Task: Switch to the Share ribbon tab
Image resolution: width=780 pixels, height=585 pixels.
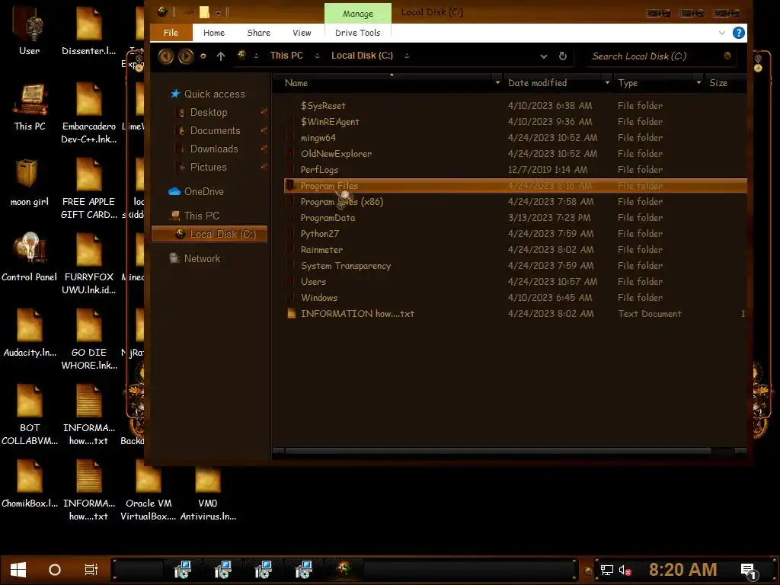Action: 259,33
